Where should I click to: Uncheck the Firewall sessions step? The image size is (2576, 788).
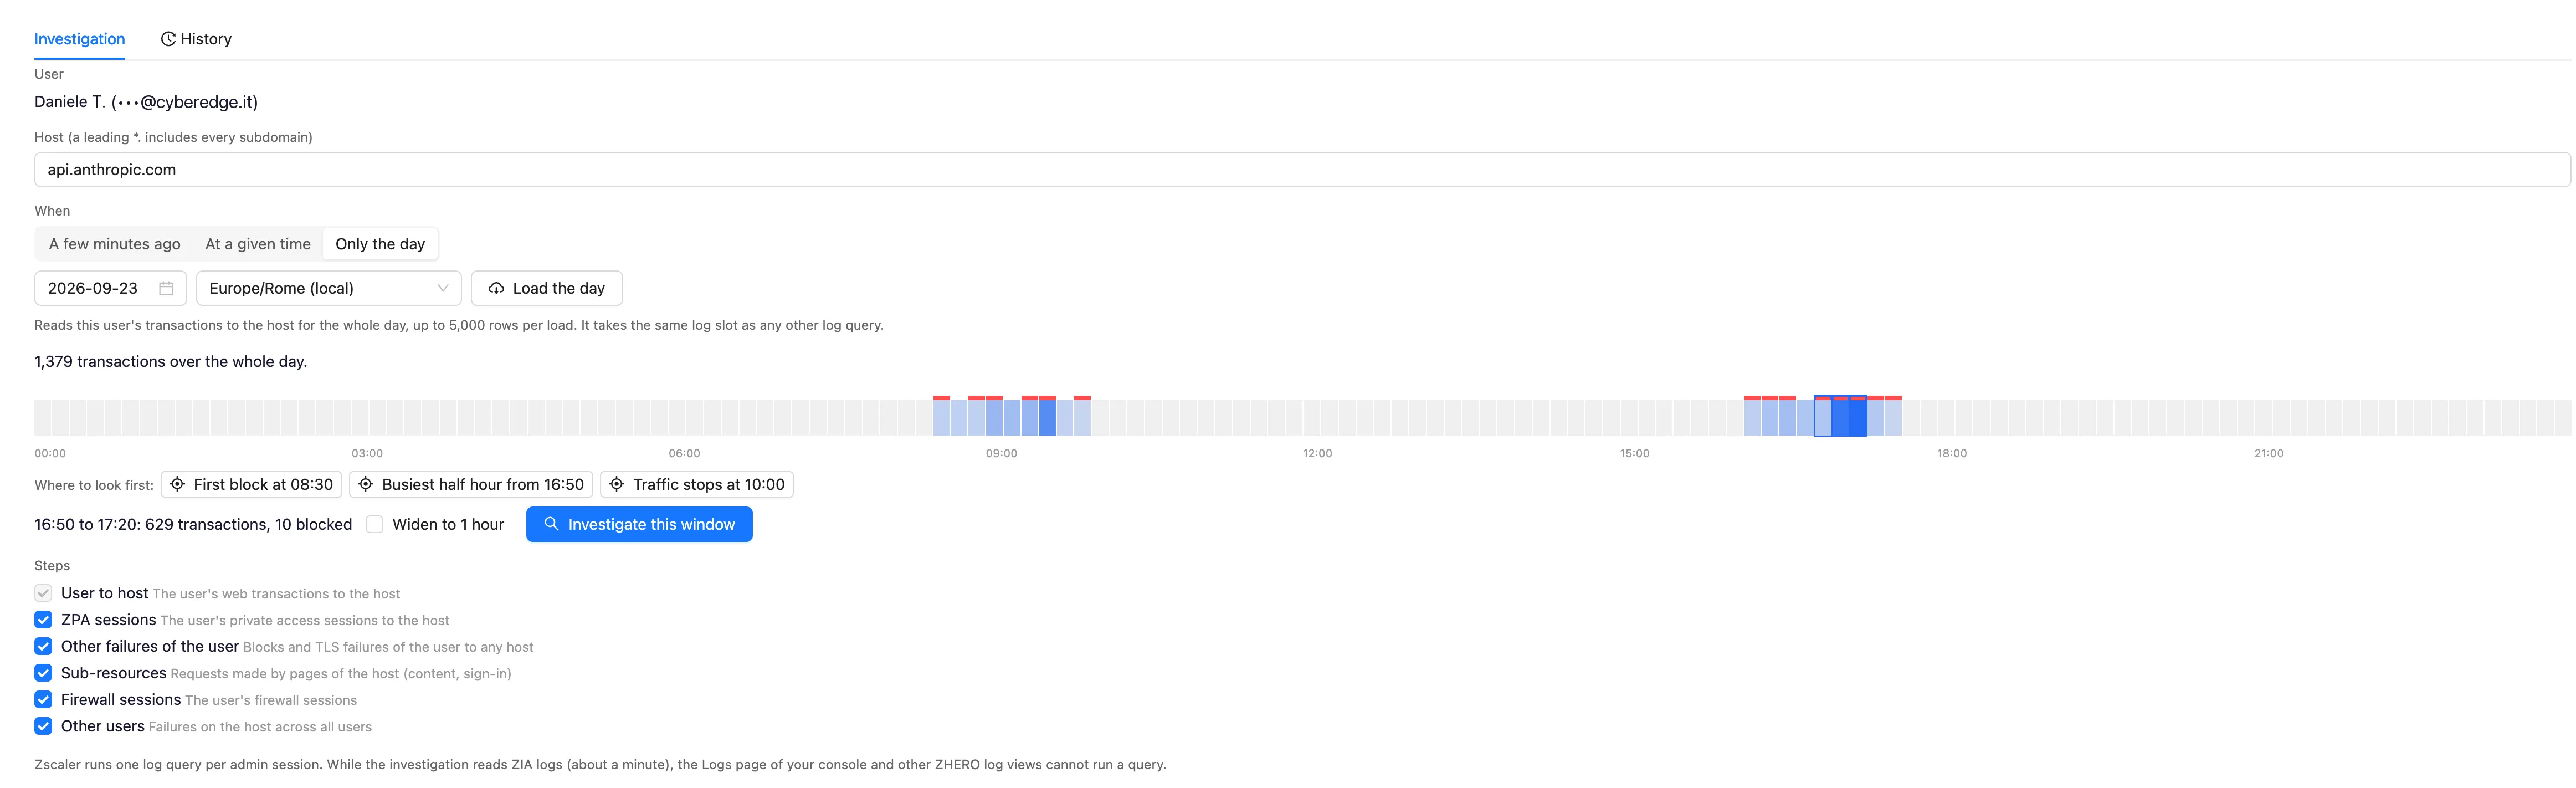43,700
